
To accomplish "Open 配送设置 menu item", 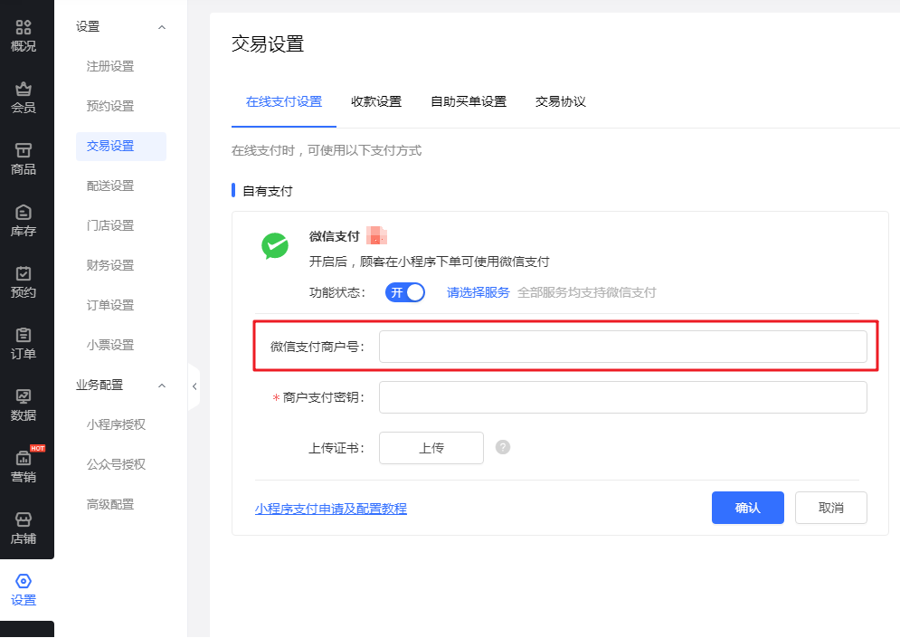I will pos(110,186).
